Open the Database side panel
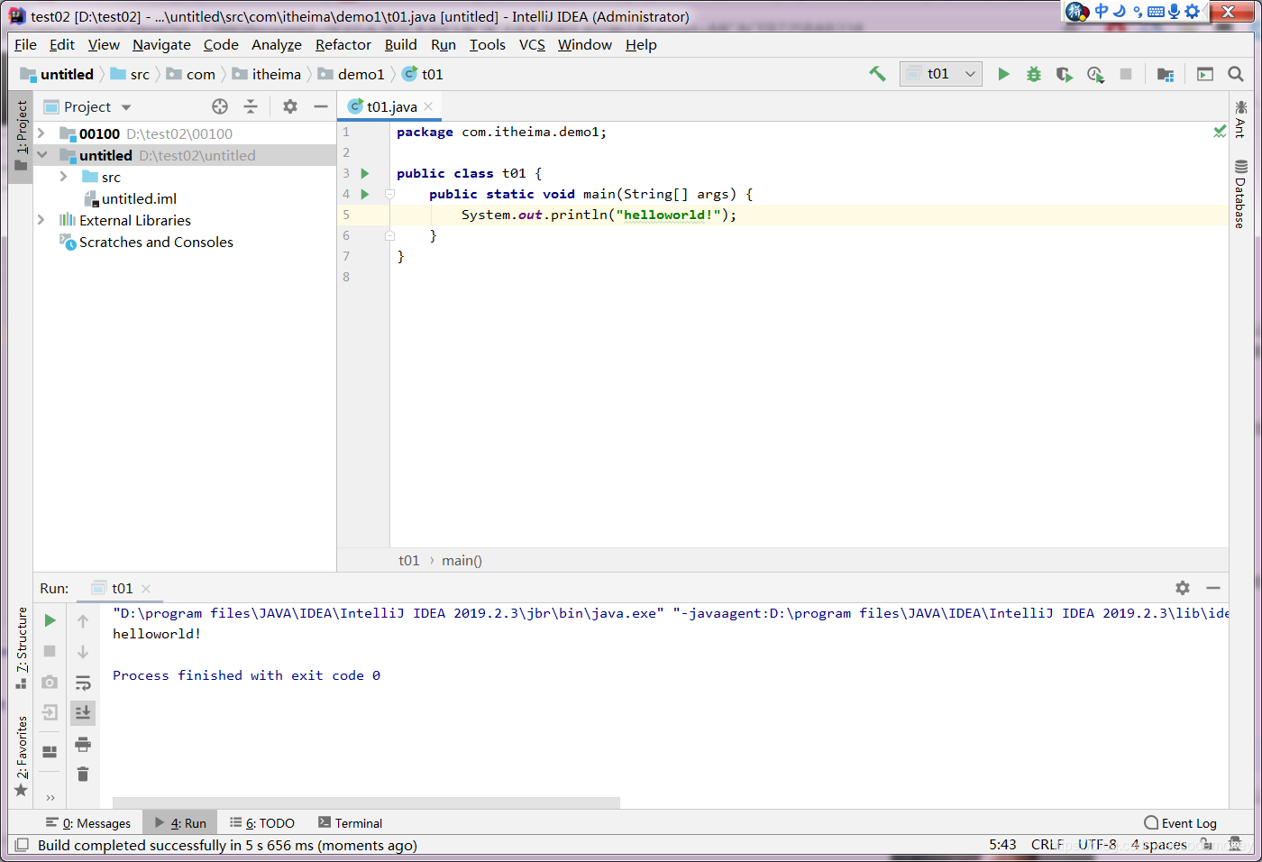 (1241, 194)
